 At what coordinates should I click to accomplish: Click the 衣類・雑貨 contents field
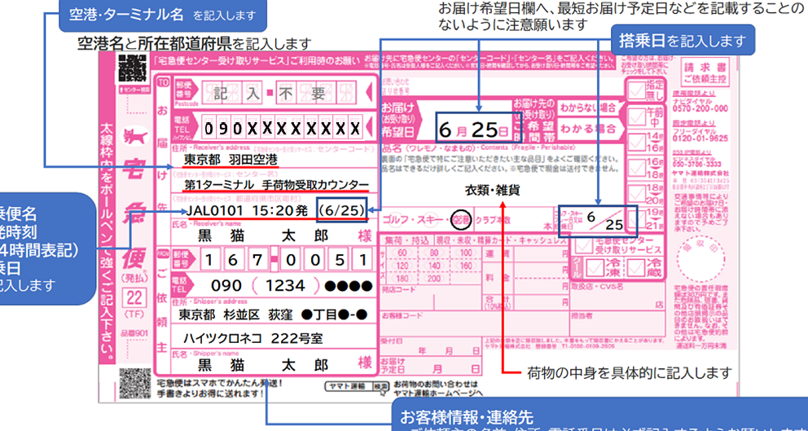pos(493,190)
